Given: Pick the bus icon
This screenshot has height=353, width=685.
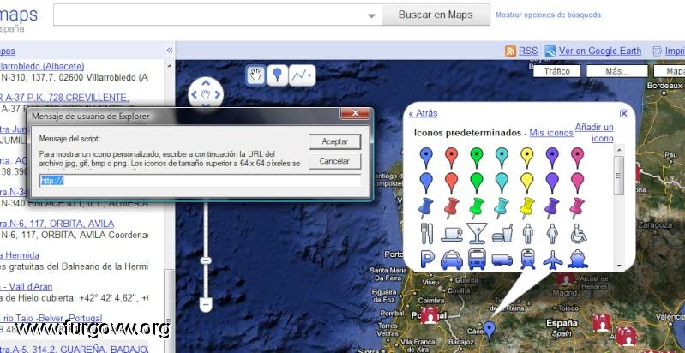Looking at the screenshot, I should (x=477, y=259).
